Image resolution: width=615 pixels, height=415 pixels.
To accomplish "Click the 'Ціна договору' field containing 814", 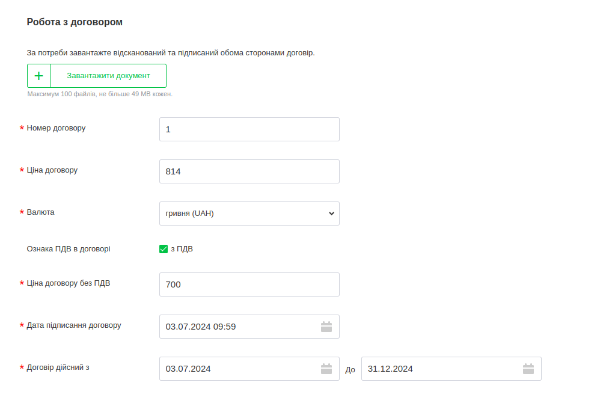I will click(x=249, y=171).
